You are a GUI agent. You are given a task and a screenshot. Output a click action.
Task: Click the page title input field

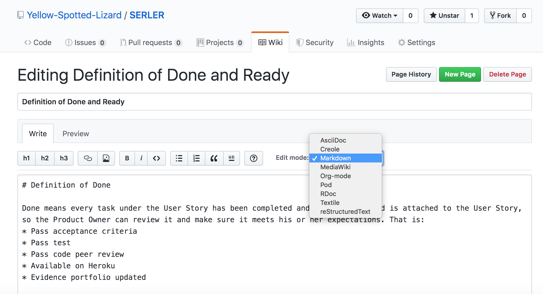[275, 102]
